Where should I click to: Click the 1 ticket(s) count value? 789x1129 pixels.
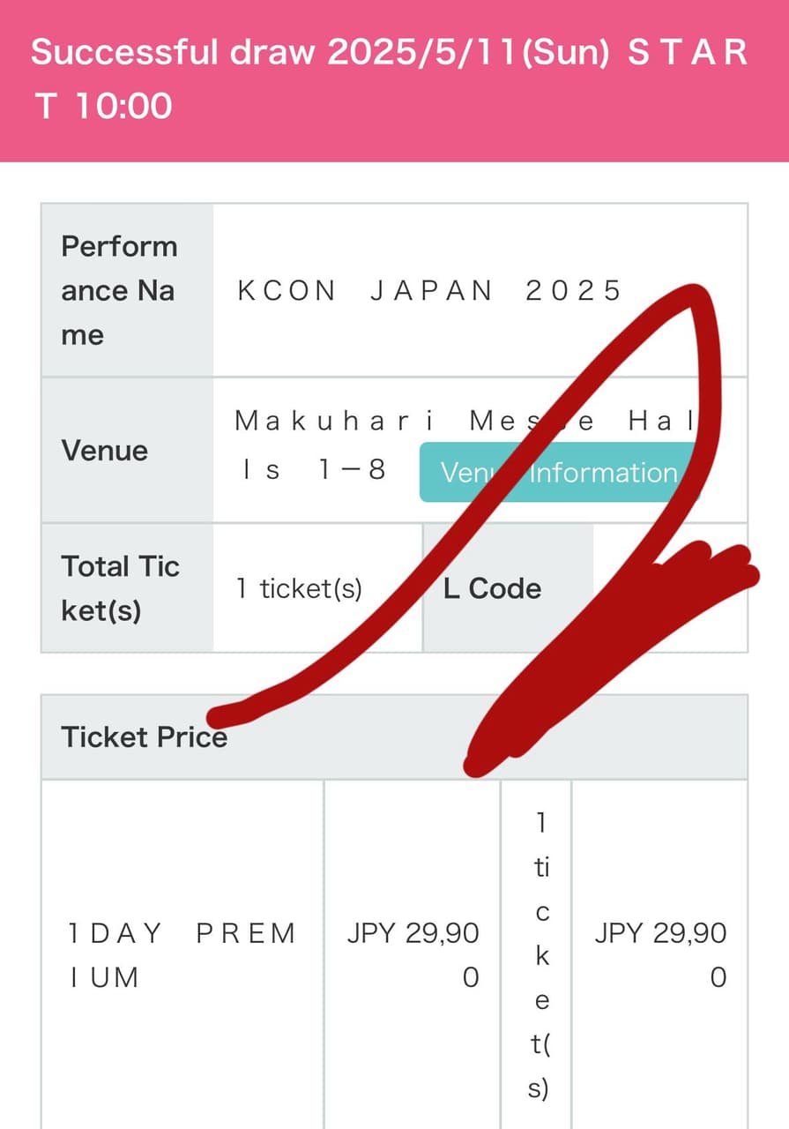pyautogui.click(x=300, y=588)
